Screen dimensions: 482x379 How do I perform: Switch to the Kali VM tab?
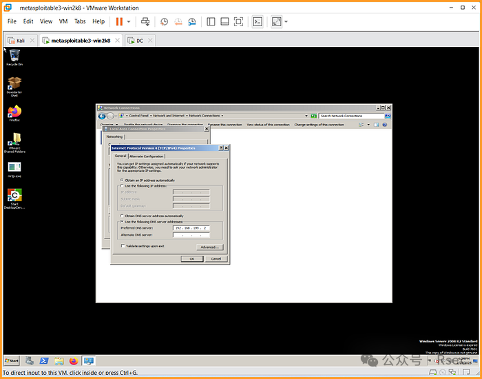17,41
